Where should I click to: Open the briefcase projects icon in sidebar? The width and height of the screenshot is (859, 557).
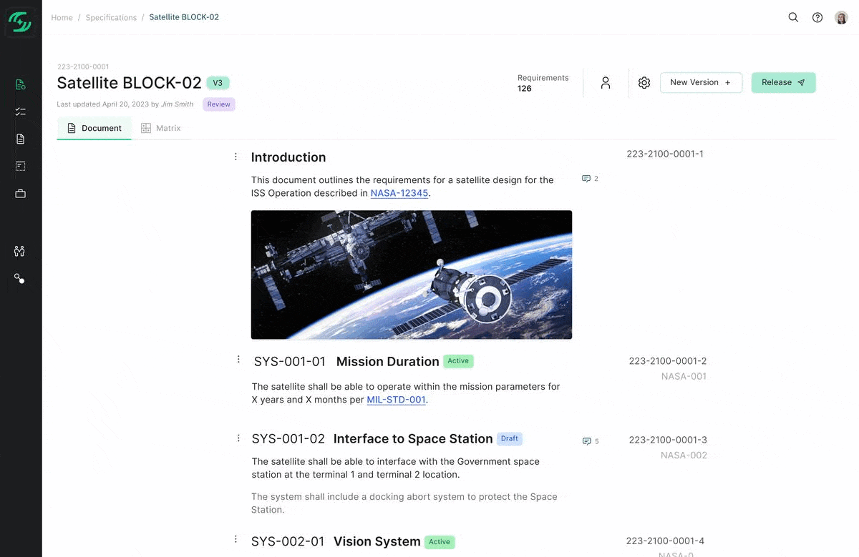click(20, 194)
